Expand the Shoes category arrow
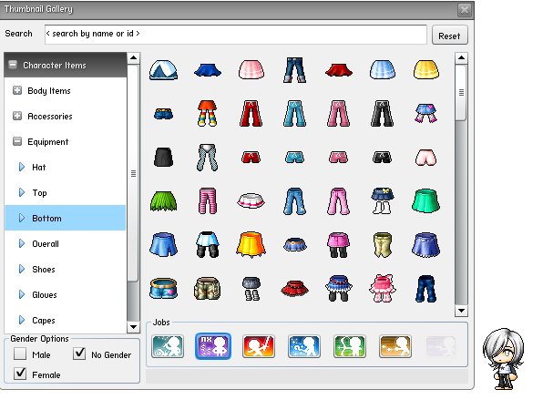The width and height of the screenshot is (543, 410). tap(22, 269)
